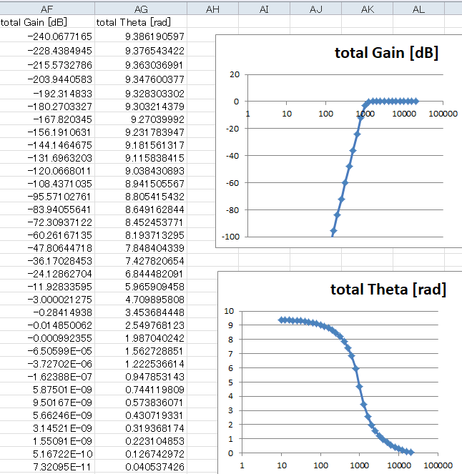Click cell showing 7.32095E-11

(x=47, y=467)
